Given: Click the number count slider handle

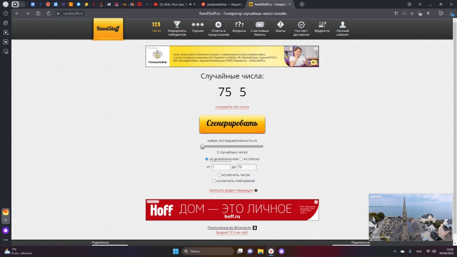Looking at the screenshot, I should pos(202,147).
